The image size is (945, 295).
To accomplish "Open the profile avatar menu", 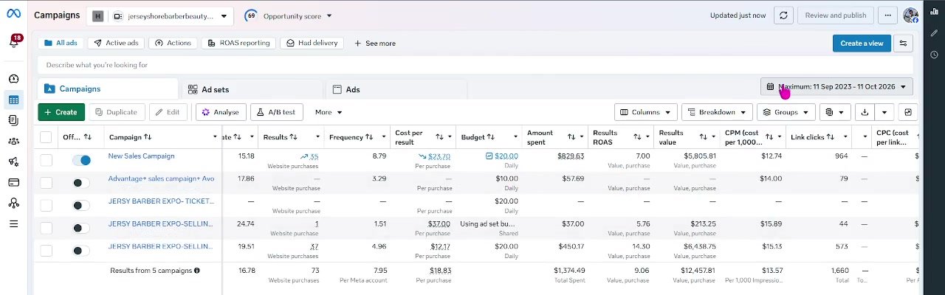I will [x=910, y=15].
